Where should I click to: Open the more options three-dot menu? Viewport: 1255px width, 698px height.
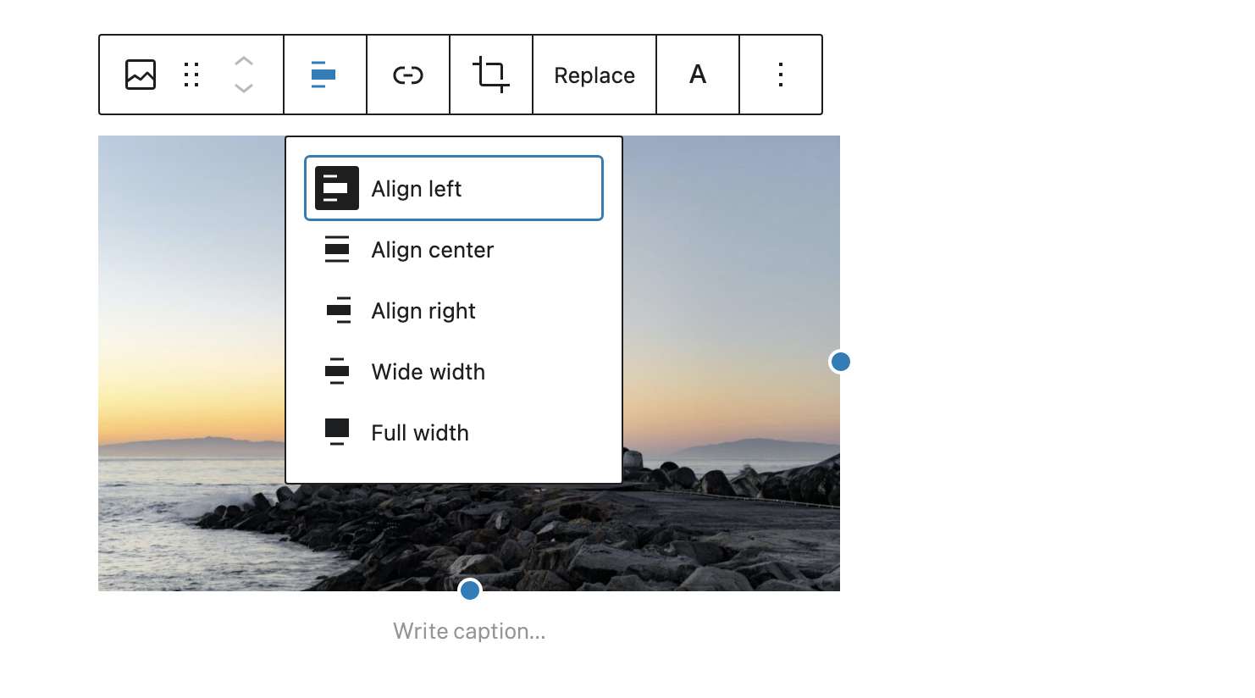coord(781,75)
